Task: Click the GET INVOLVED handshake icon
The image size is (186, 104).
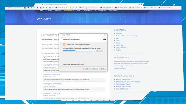Action: click(115, 58)
